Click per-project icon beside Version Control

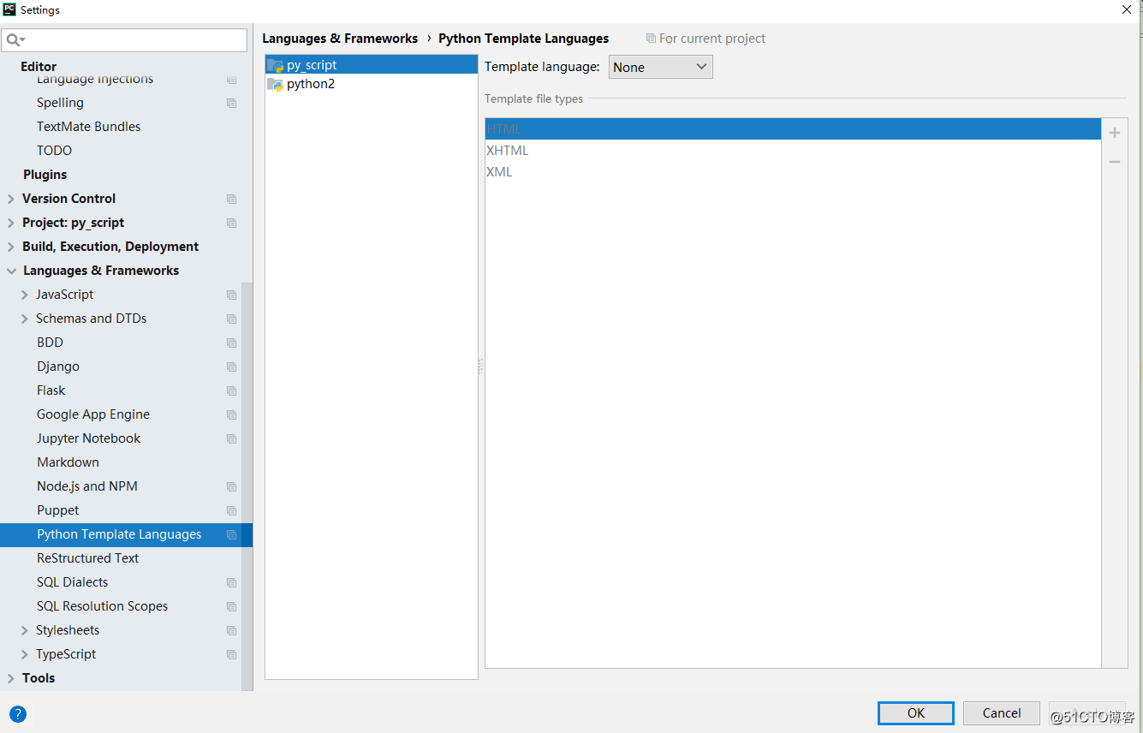tap(231, 199)
